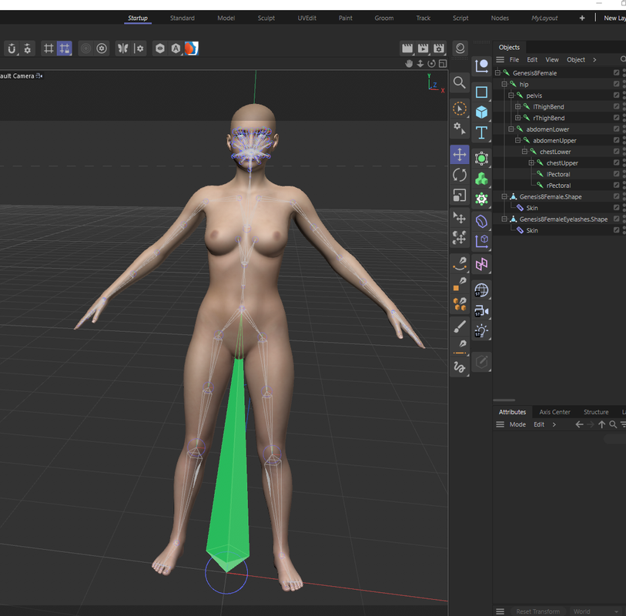Add a Cube primitive object
This screenshot has height=616, width=626.
pyautogui.click(x=481, y=112)
